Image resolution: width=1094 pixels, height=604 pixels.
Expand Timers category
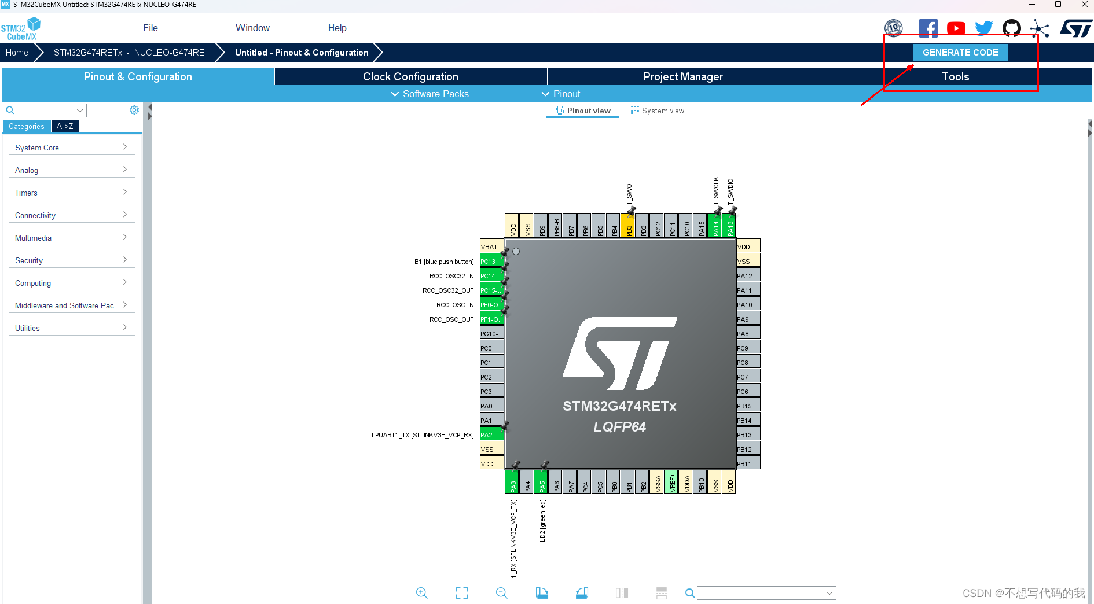point(72,193)
